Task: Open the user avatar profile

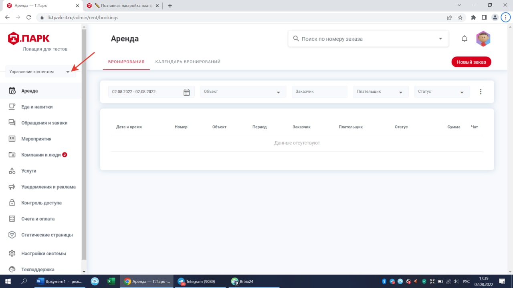Action: point(483,39)
